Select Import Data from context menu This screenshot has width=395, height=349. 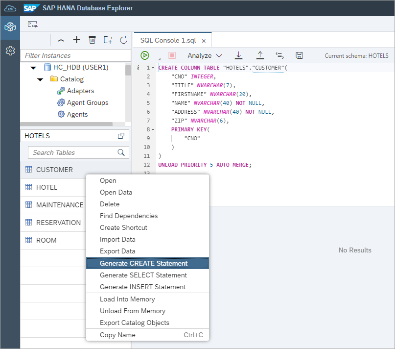pyautogui.click(x=147, y=239)
